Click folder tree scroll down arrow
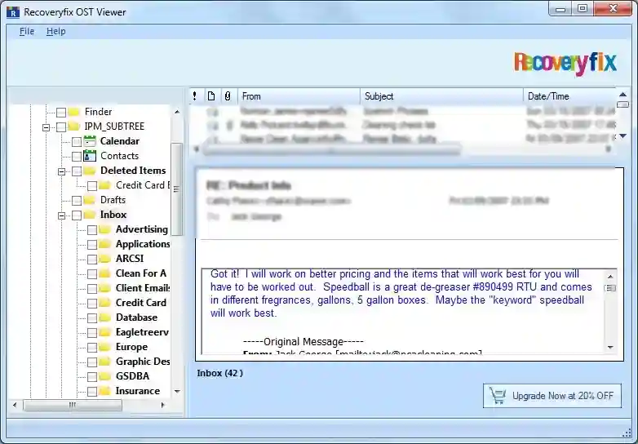The height and width of the screenshot is (444, 638). click(177, 391)
